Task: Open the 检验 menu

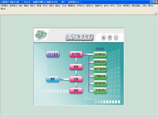Action: pyautogui.click(x=58, y=6)
